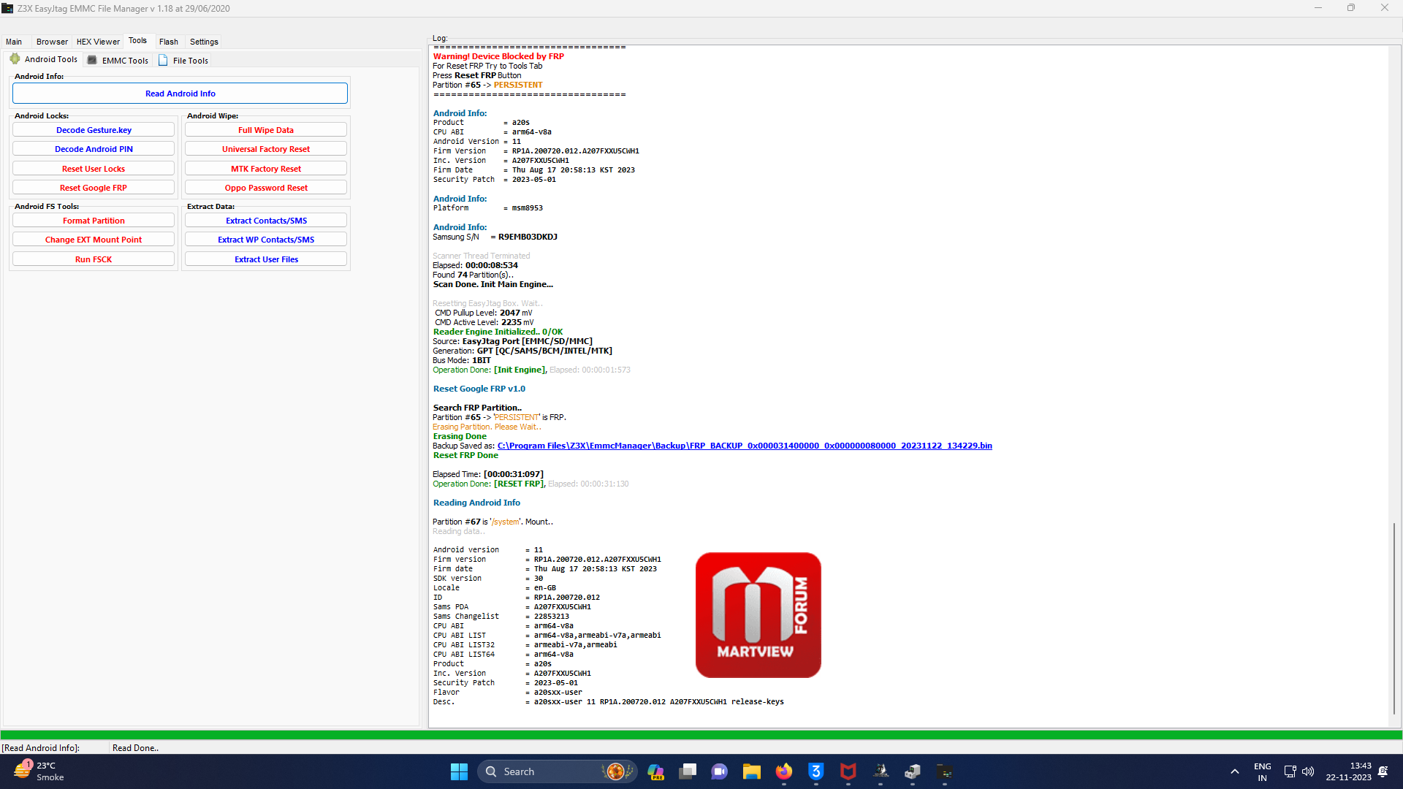The image size is (1403, 789).
Task: Open the HEX Viewer tab
Action: pyautogui.click(x=98, y=42)
